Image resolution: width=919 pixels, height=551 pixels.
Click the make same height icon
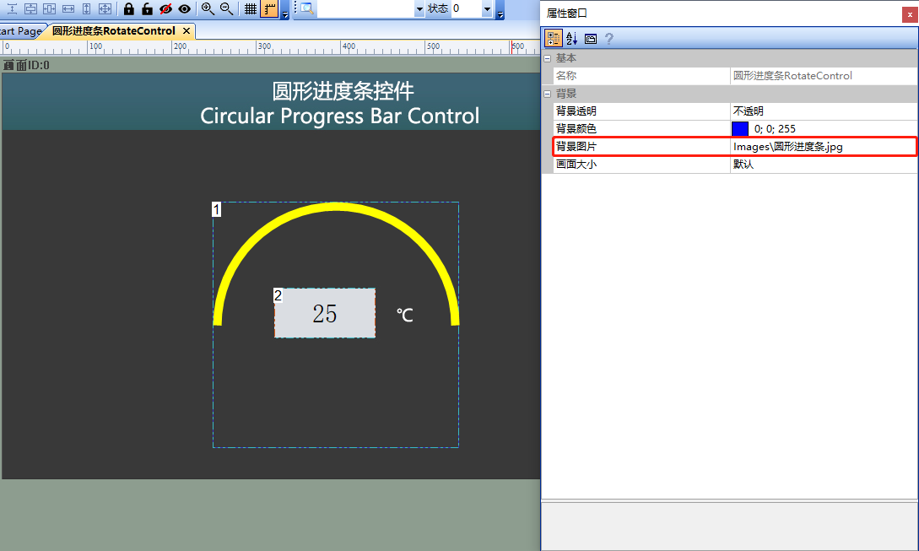pyautogui.click(x=87, y=8)
